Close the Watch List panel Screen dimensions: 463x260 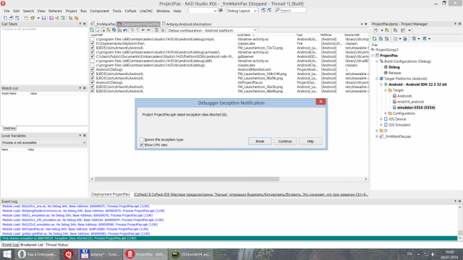point(85,88)
